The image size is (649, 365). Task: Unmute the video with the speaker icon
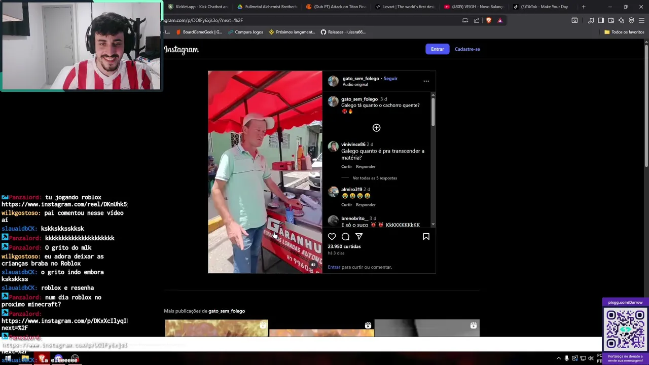[313, 265]
